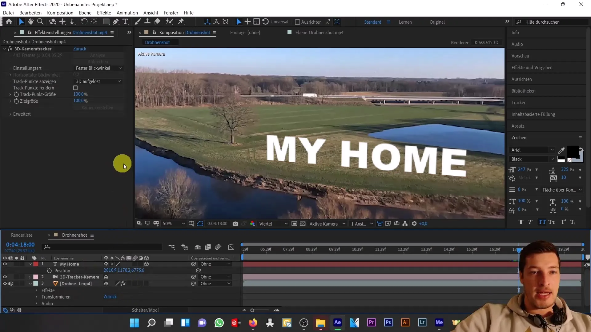591x332 pixels.
Task: Select the Rectangle shape tool
Action: point(106,22)
